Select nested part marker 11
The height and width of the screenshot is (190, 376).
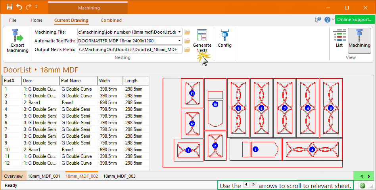[192, 93]
